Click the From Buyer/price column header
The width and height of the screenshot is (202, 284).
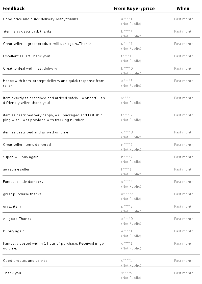click(x=134, y=9)
